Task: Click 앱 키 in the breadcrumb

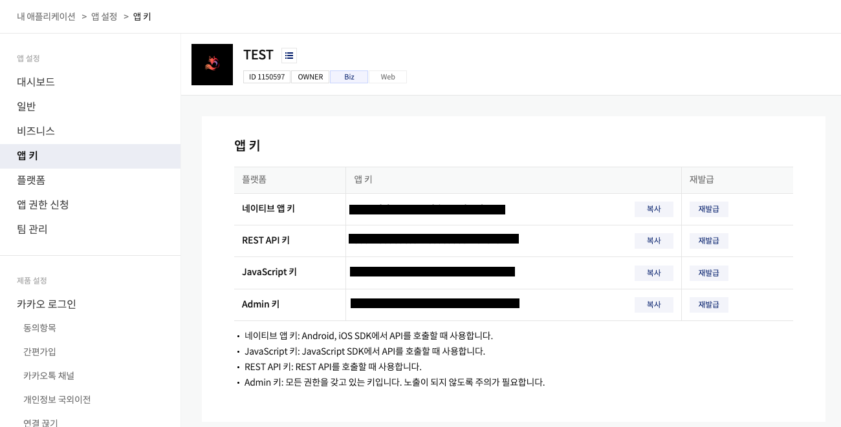Action: tap(142, 16)
